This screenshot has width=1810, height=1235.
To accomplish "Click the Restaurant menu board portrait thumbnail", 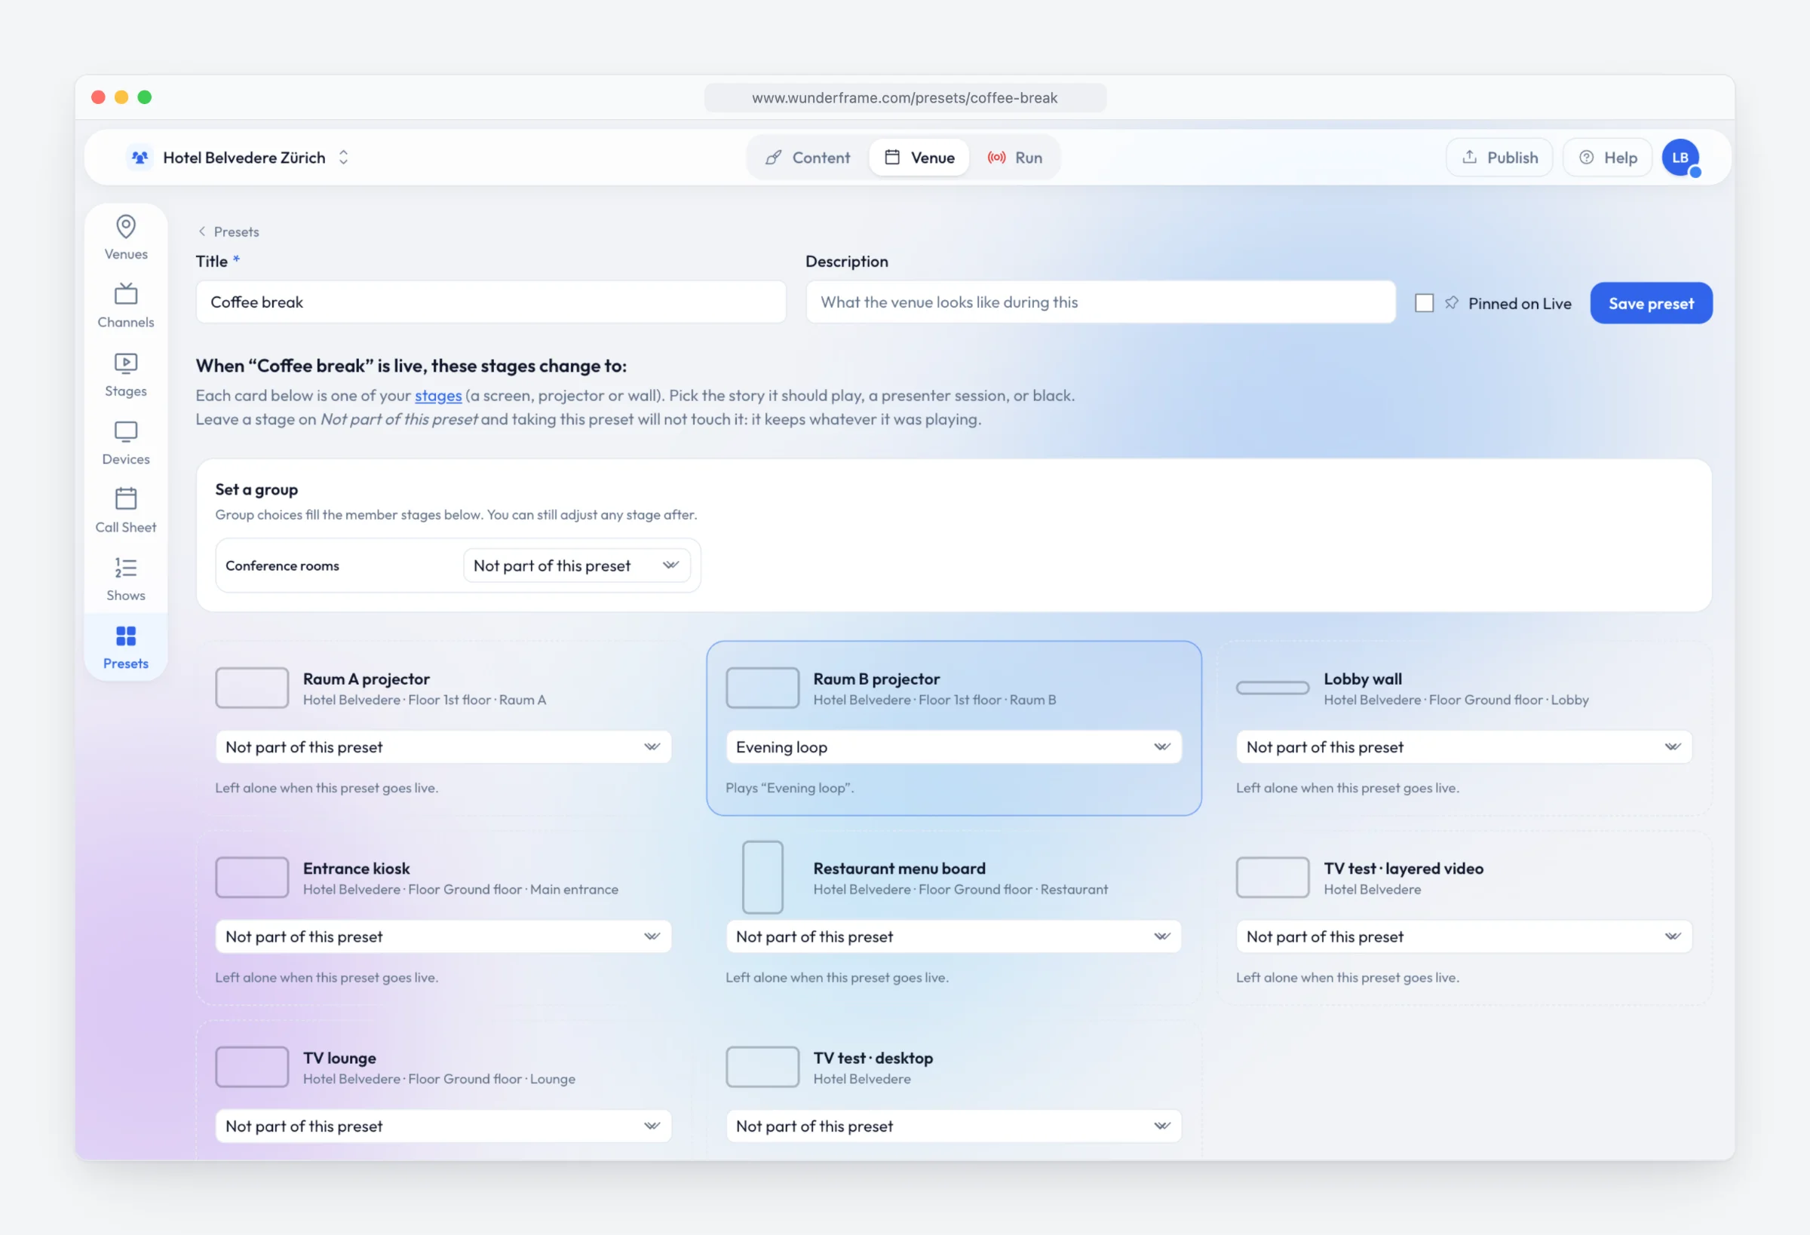I will click(762, 877).
